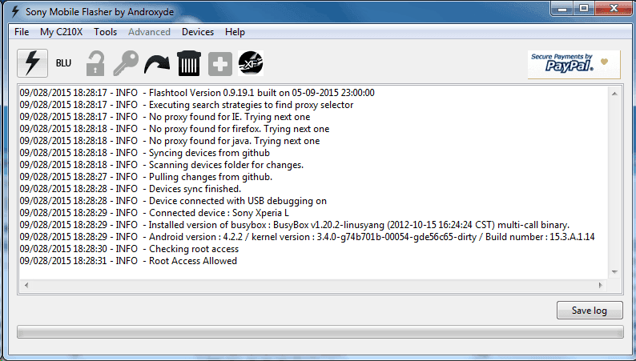Click the black trash bin icon
This screenshot has width=636, height=361.
point(188,63)
